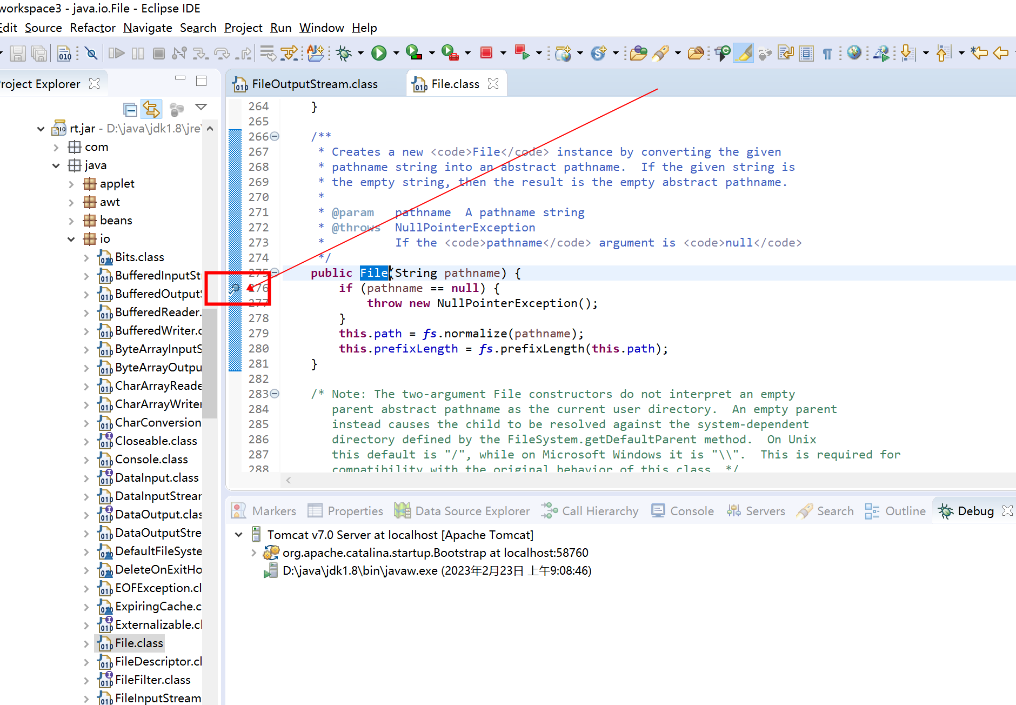Toggle Use Step Filters
The image size is (1016, 705).
pos(289,53)
